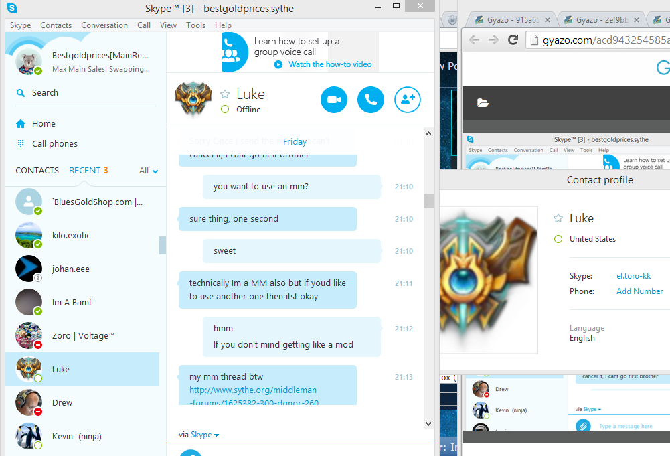Viewport: 670px width, 456px height.
Task: Open the Call menu
Action: tap(144, 25)
